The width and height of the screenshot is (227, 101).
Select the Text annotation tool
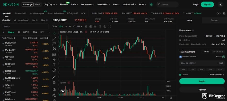[54, 65]
